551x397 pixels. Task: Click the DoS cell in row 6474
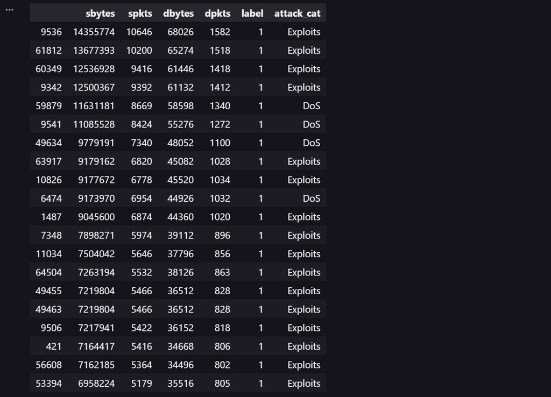312,198
